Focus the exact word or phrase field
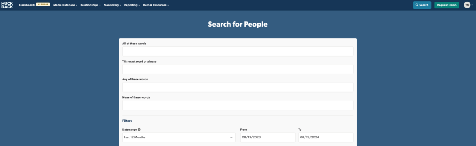The height and width of the screenshot is (146, 476). coord(238,69)
